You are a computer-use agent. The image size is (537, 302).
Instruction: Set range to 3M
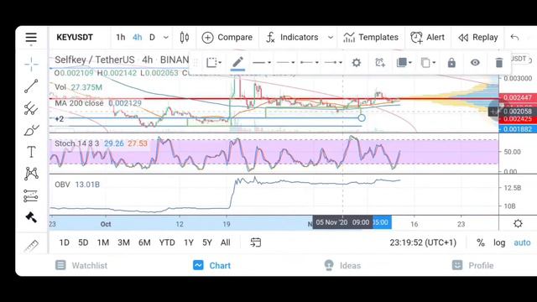pos(123,242)
